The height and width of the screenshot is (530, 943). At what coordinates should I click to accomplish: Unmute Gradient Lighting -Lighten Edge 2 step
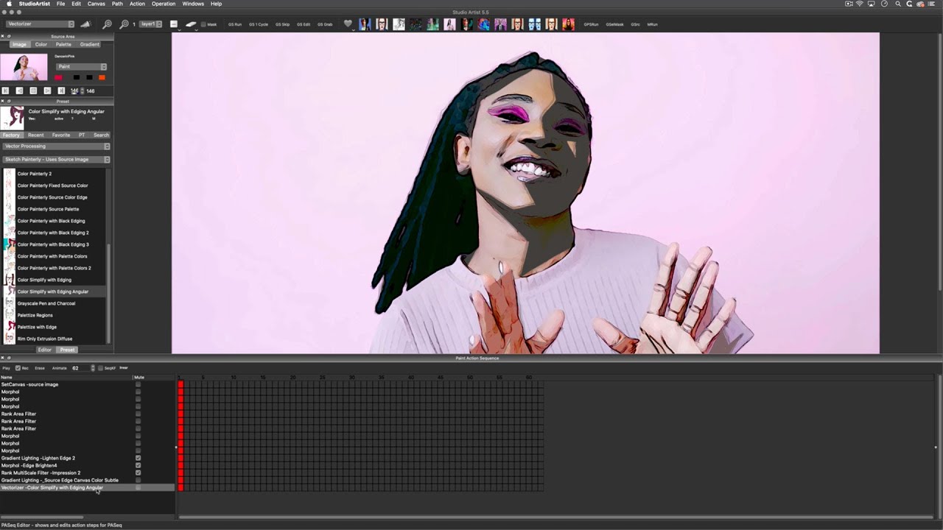(138, 458)
